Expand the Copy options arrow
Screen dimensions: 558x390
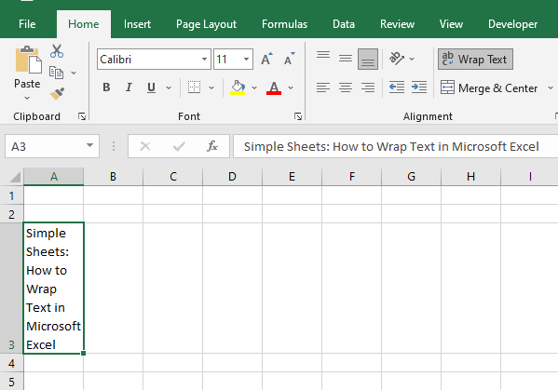pos(74,73)
